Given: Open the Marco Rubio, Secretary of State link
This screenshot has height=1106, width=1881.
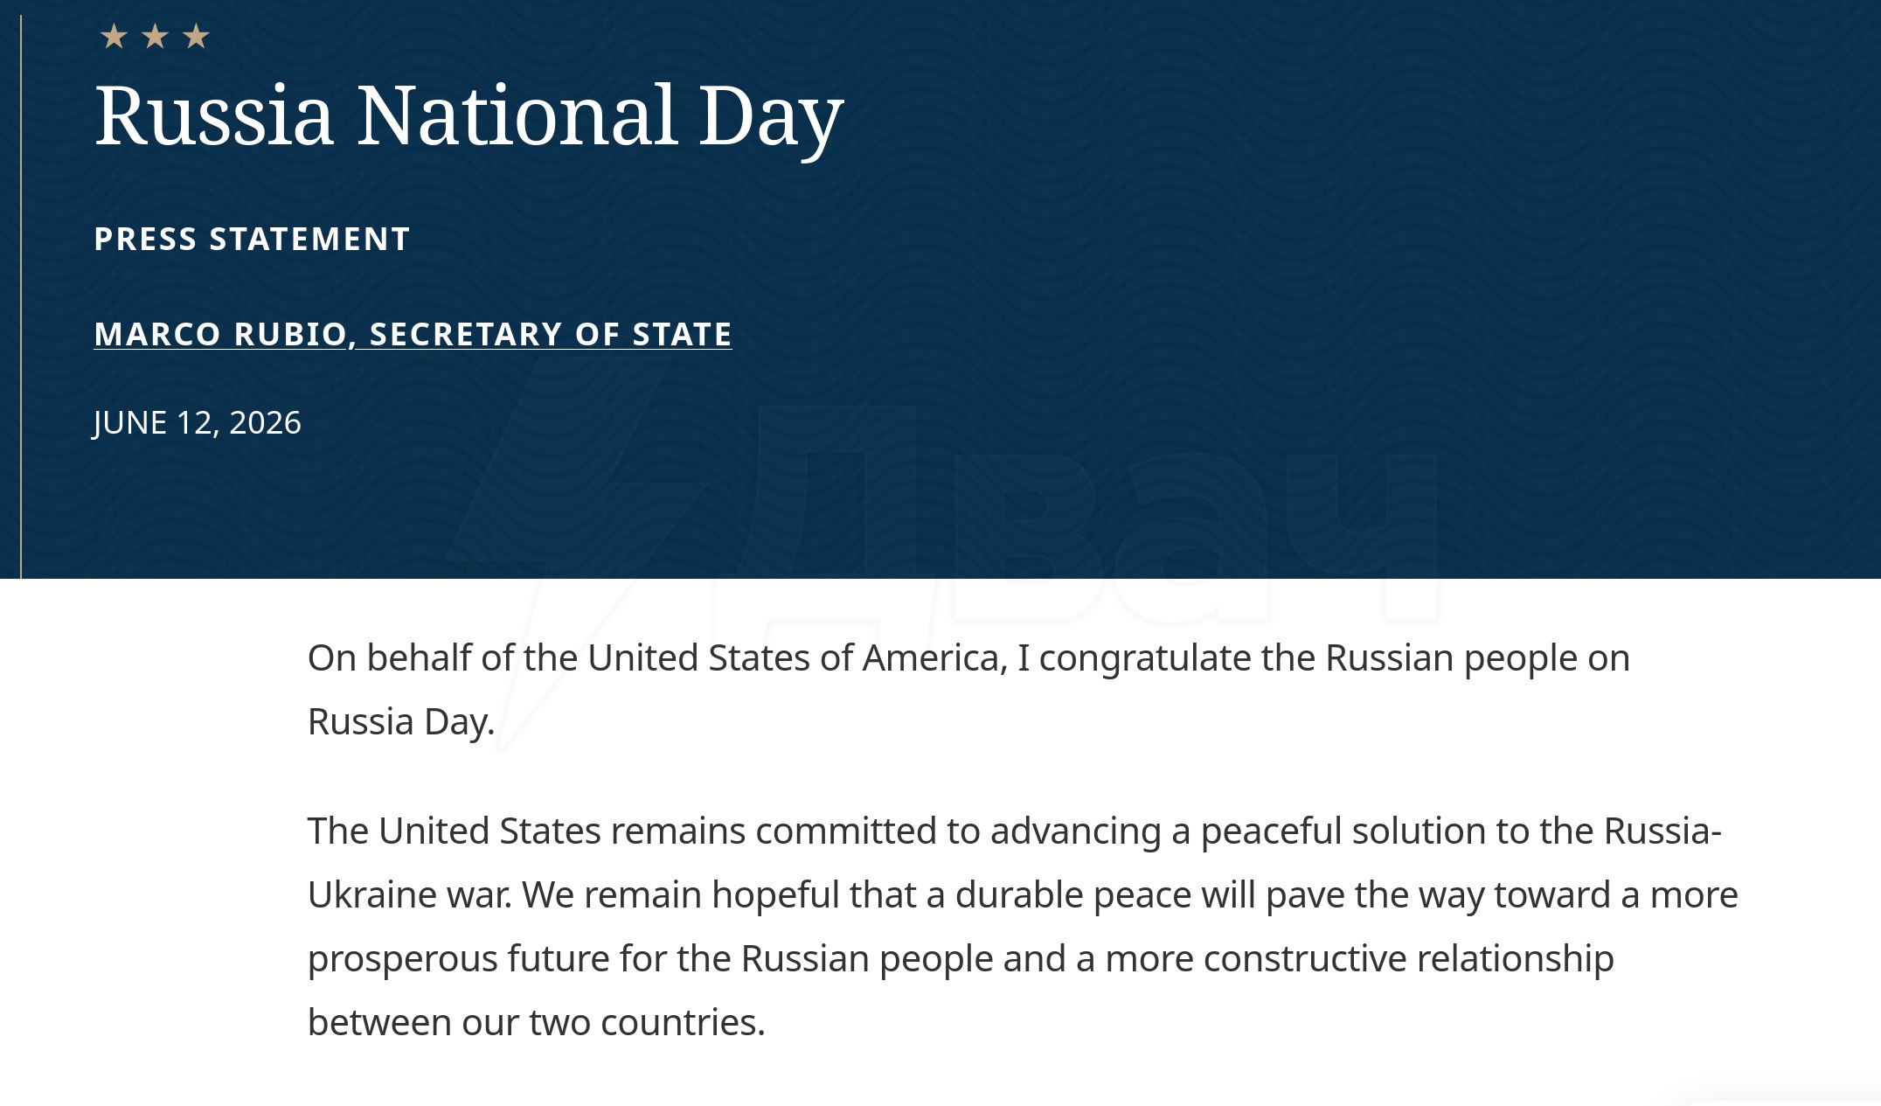Looking at the screenshot, I should (413, 334).
